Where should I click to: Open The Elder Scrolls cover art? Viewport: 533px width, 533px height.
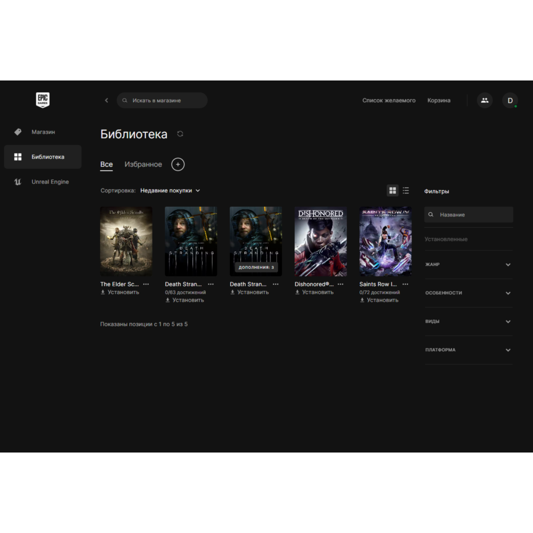[126, 241]
